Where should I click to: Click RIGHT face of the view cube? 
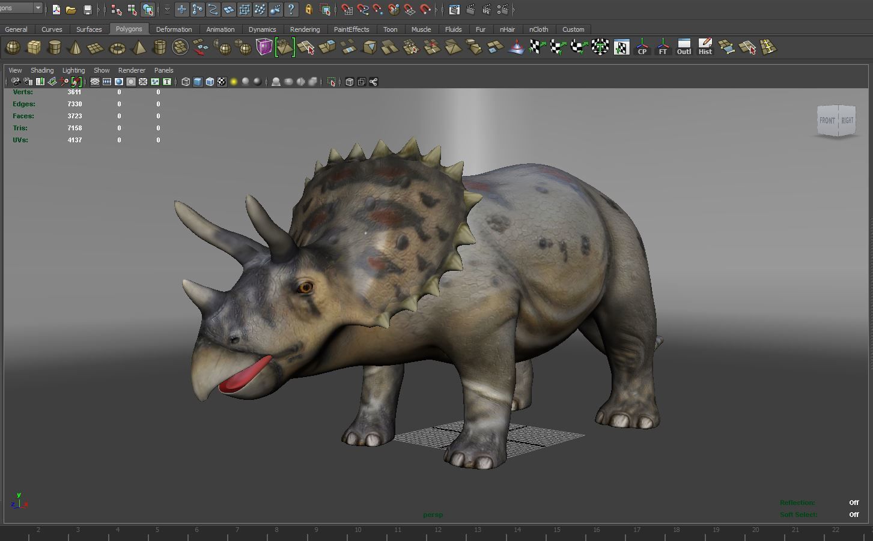point(847,120)
